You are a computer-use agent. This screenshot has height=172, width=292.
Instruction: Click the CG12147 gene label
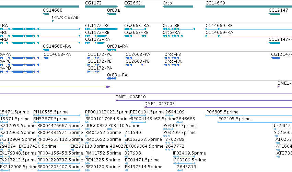pos(278,10)
